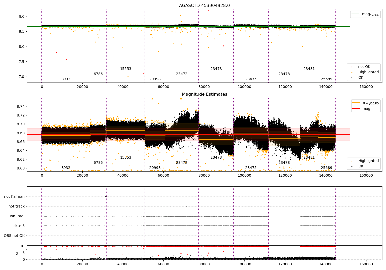This screenshot has width=386, height=270.
Task: Click the "OK" legend entry in middle plot
Action: [x=357, y=166]
